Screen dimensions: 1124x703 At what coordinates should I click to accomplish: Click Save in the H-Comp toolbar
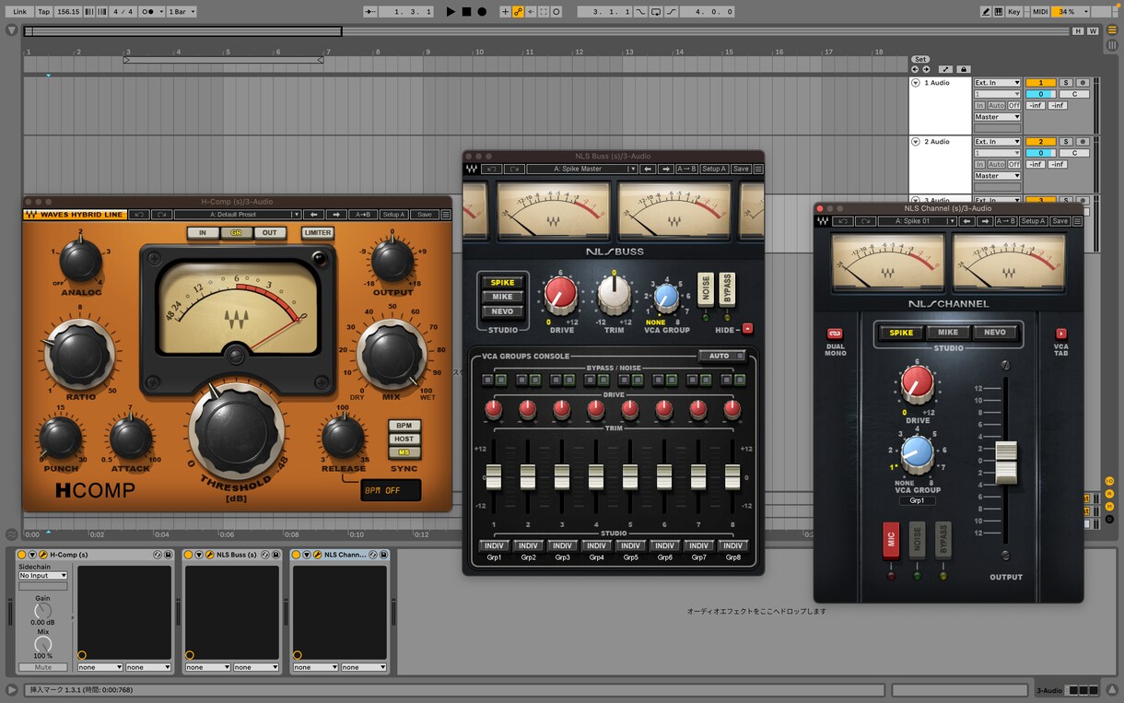(424, 215)
